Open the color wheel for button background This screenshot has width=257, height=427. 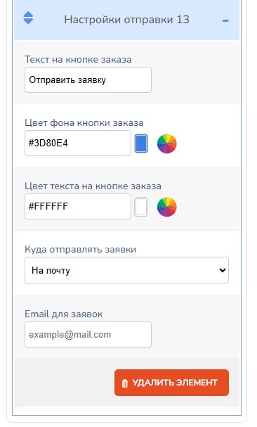167,144
